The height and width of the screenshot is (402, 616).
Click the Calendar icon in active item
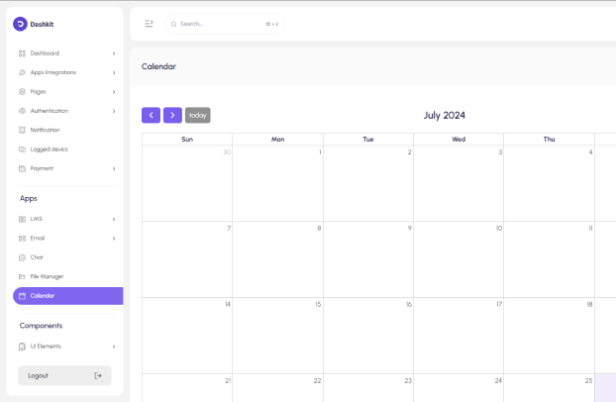(22, 296)
